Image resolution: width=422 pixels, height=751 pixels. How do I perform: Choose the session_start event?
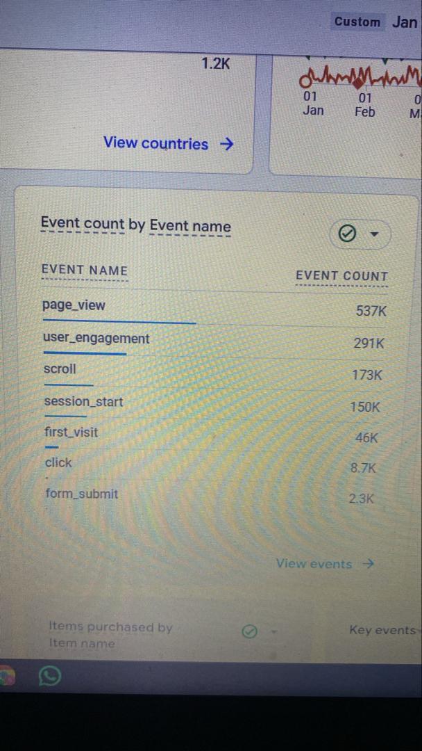tap(83, 401)
